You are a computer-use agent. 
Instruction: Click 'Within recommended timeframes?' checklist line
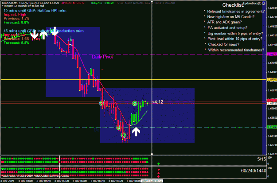coord(236,50)
